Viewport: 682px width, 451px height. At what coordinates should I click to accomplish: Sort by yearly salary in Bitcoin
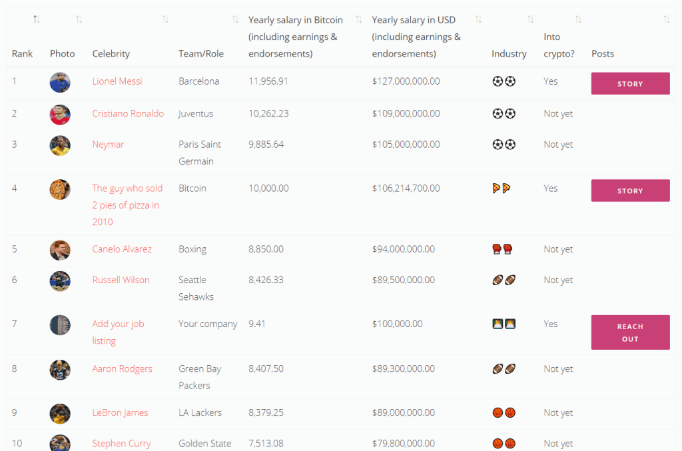[x=359, y=20]
